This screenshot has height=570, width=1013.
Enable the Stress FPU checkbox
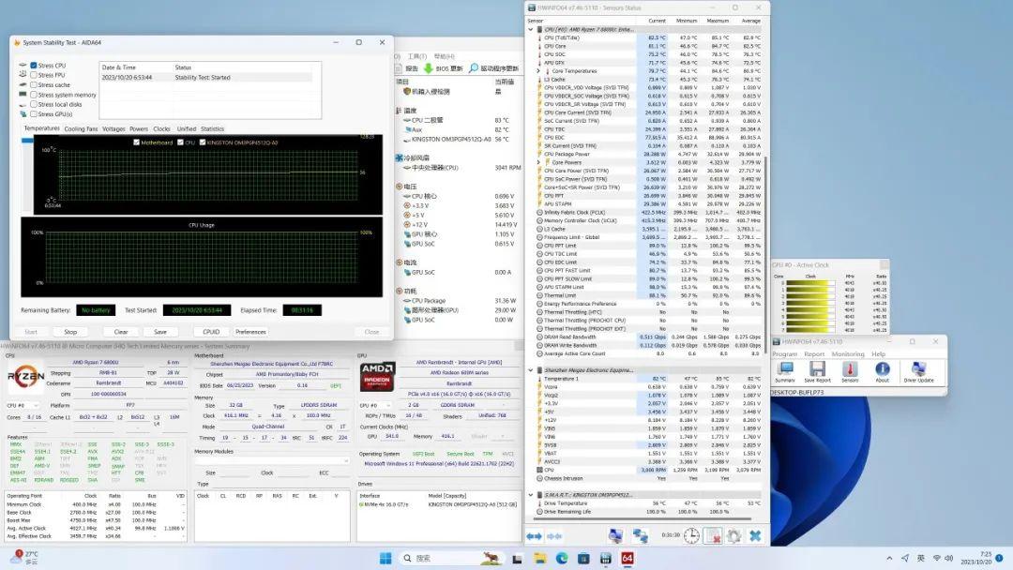(35, 75)
